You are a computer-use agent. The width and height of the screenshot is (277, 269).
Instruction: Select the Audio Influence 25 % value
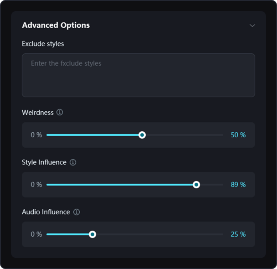pyautogui.click(x=238, y=234)
